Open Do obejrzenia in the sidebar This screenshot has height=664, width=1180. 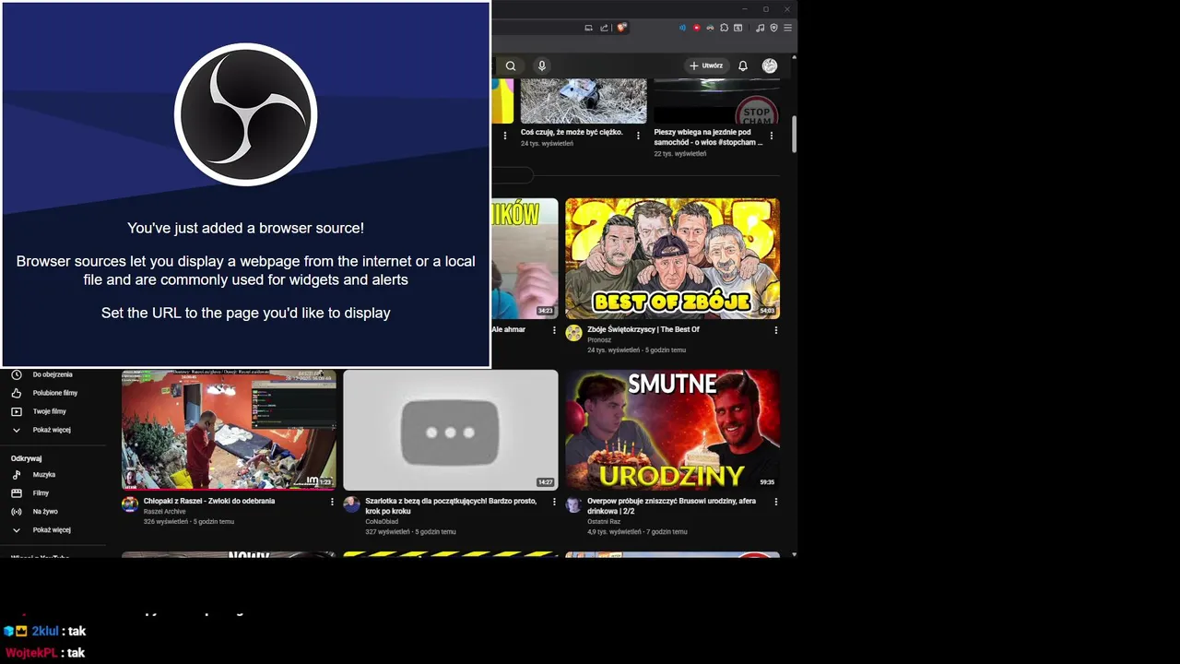click(53, 374)
